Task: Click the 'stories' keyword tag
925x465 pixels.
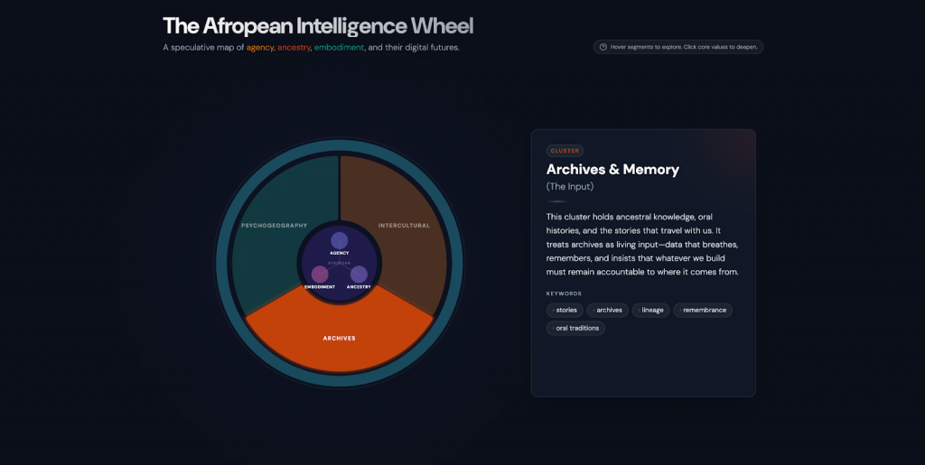Action: pos(565,310)
